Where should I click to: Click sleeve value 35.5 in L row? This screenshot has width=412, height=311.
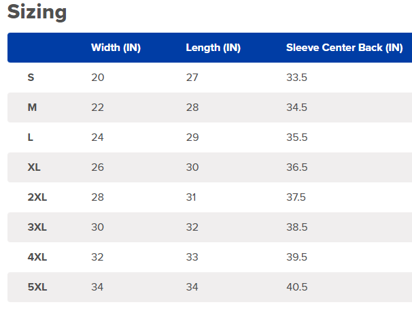pos(296,137)
